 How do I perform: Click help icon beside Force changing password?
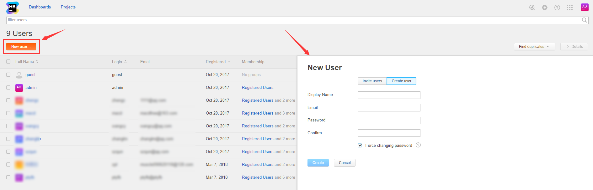tap(418, 145)
